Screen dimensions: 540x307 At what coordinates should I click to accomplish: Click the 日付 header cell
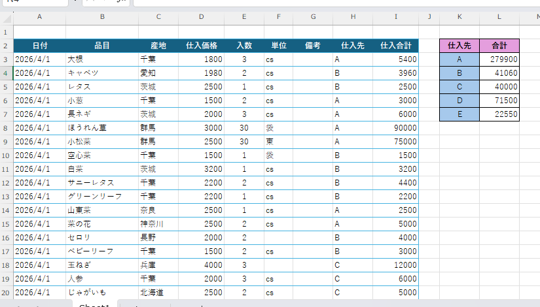[x=39, y=46]
